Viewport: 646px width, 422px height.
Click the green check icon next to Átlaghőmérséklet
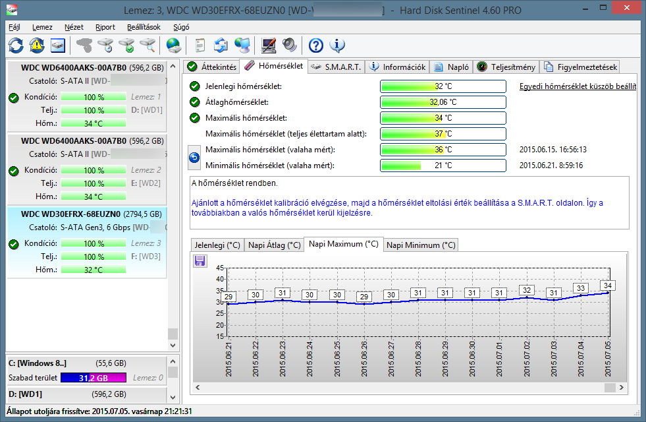tap(194, 102)
